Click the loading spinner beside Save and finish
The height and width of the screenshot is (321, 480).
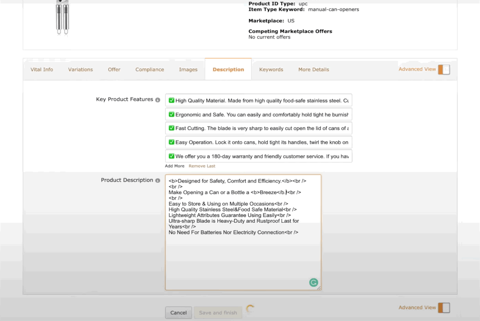(250, 309)
